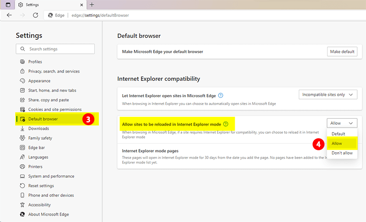Open the Incompatible sites only dropdown
The height and width of the screenshot is (222, 366).
[x=328, y=95]
